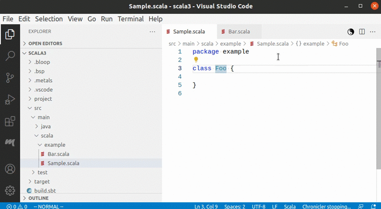Click the src breadcrumb segment
The width and height of the screenshot is (381, 209).
[172, 44]
